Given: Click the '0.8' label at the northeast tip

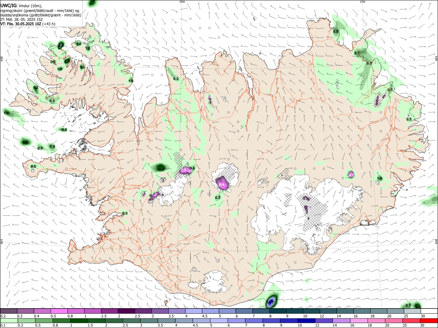Looking at the screenshot, I should point(336,31).
